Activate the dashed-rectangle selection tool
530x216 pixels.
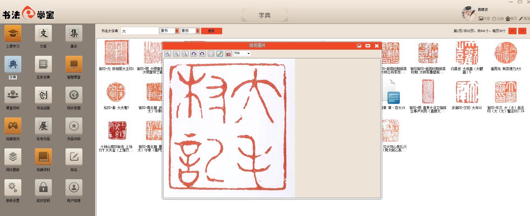click(211, 54)
